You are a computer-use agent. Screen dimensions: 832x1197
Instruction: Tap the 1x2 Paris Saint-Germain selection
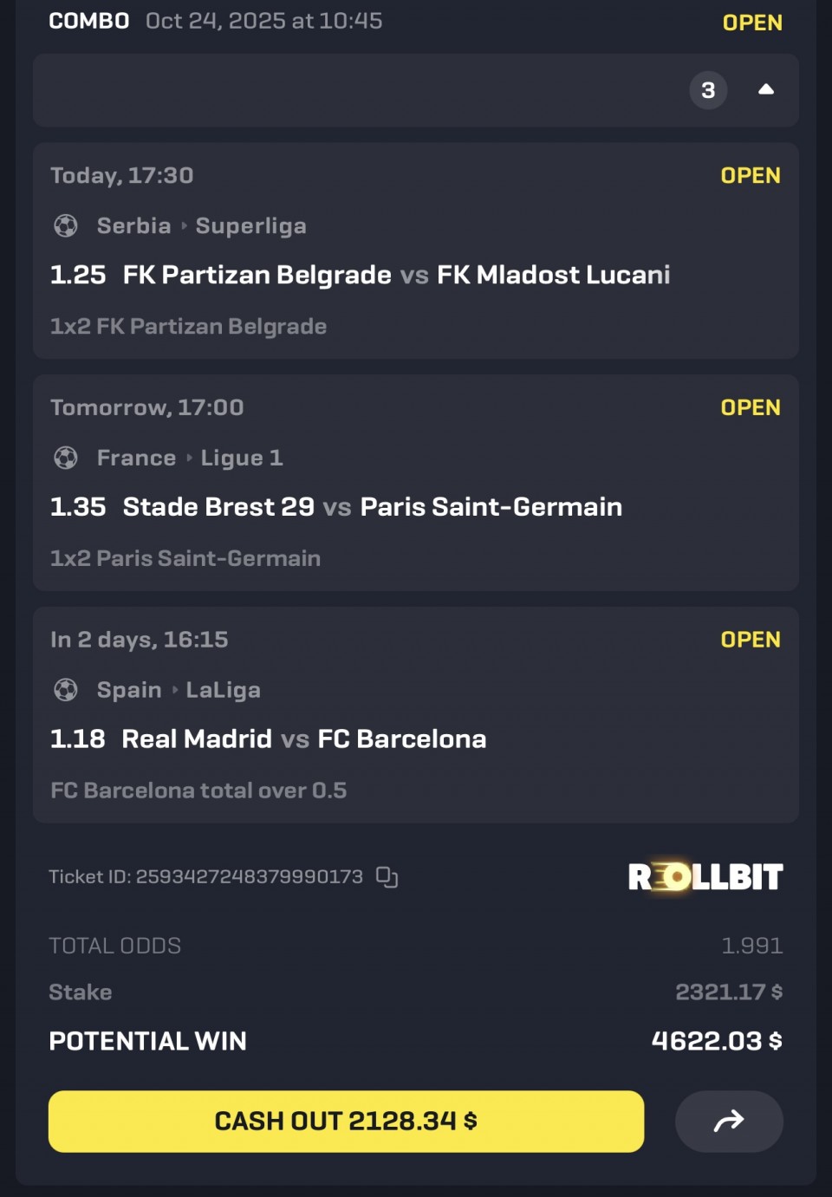coord(185,558)
